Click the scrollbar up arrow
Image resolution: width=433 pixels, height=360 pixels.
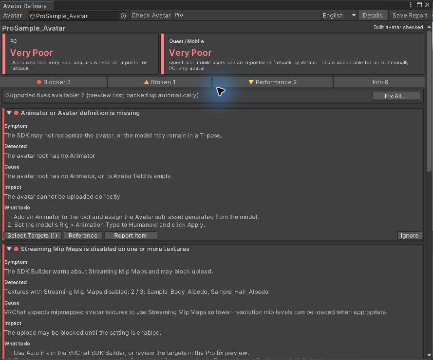(429, 27)
